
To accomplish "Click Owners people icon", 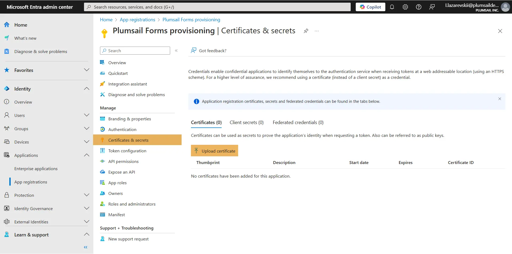I will pos(102,193).
